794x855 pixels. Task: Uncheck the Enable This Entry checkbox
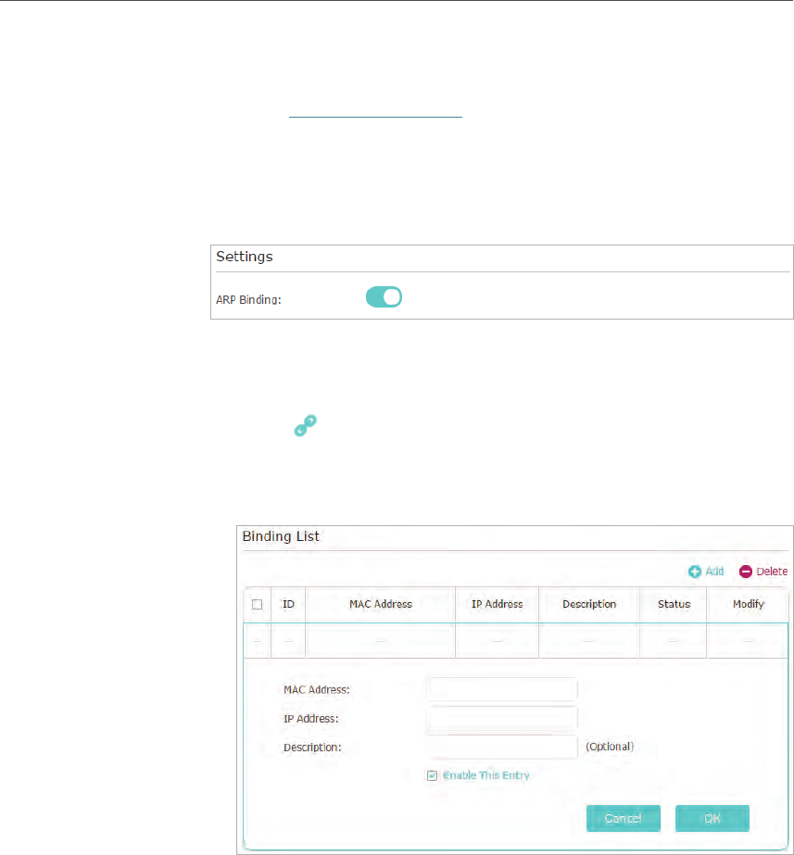point(432,775)
